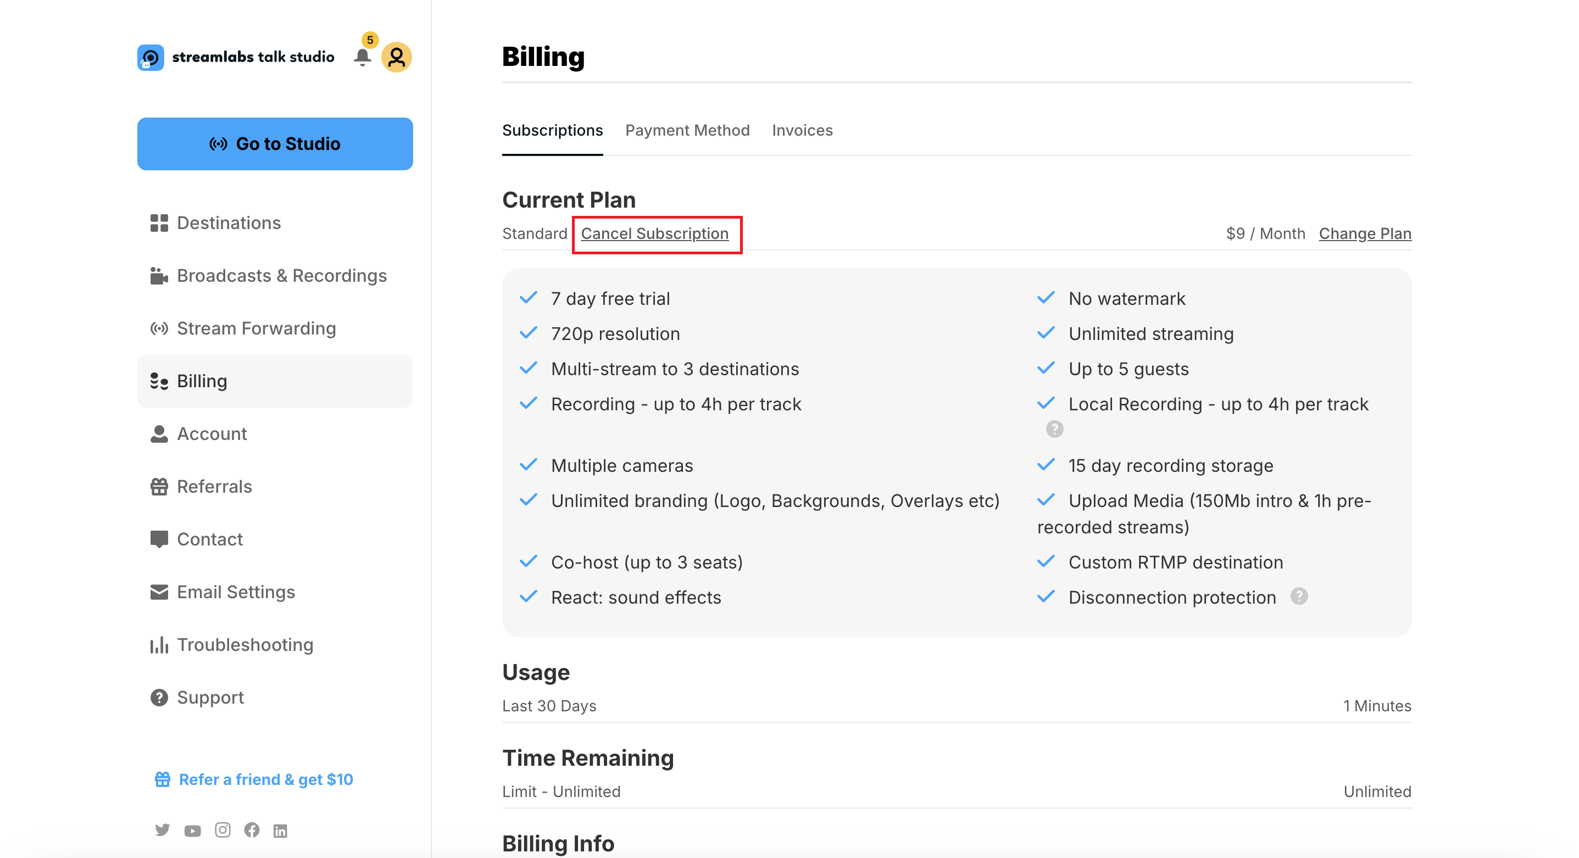Go to Broadcasts & Recordings page
Viewport: 1579px width, 858px height.
(x=281, y=275)
